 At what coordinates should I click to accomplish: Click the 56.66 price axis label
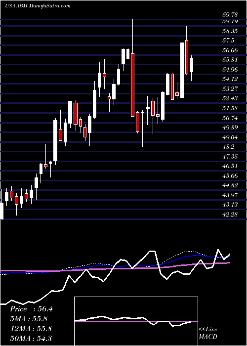coord(230,50)
